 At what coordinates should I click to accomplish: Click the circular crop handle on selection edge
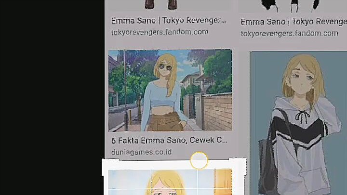tap(199, 160)
